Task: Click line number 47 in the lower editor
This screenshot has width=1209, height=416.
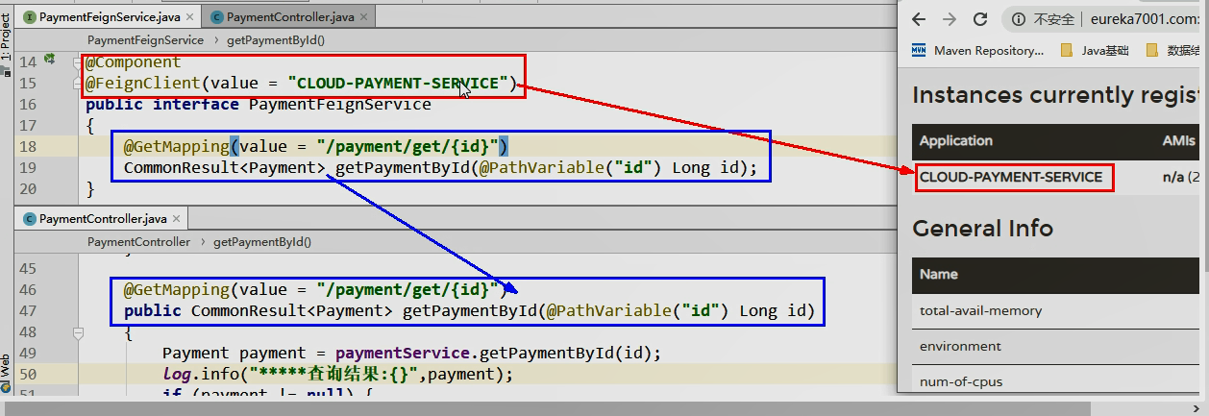Action: click(27, 311)
